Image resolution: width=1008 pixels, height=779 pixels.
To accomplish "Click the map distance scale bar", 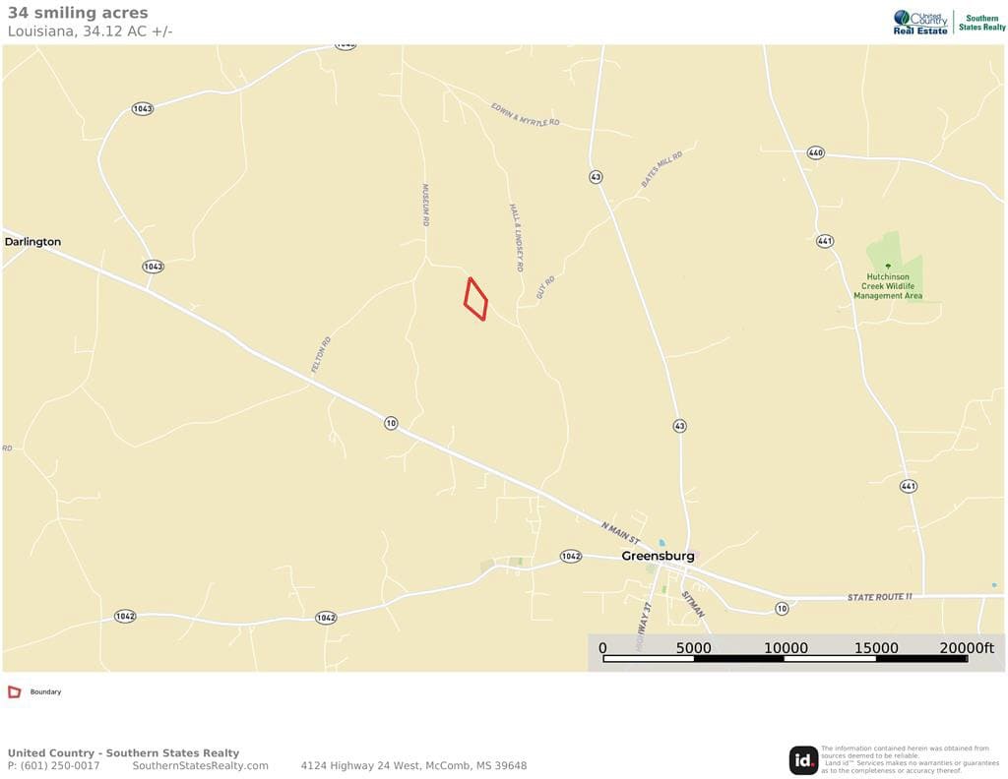I will click(785, 659).
